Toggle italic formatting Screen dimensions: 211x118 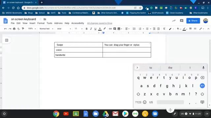tap(91, 29)
